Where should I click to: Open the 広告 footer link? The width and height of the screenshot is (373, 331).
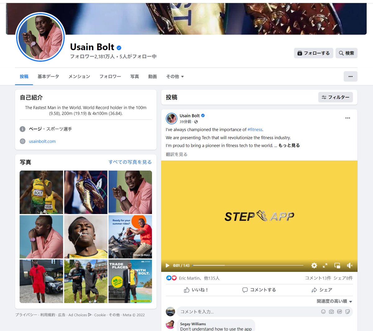(x=62, y=315)
